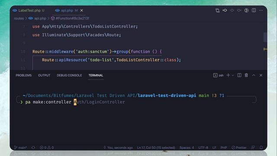Viewport: 277px width, 156px height.
Task: Click the 'You, seconds ago' blame entry
Action: click(118, 147)
